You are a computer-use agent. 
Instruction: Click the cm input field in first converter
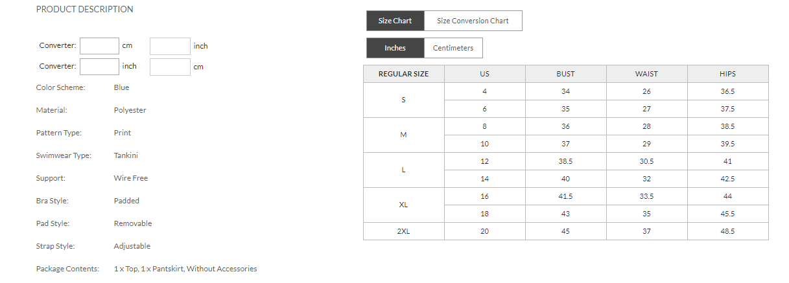[x=99, y=46]
